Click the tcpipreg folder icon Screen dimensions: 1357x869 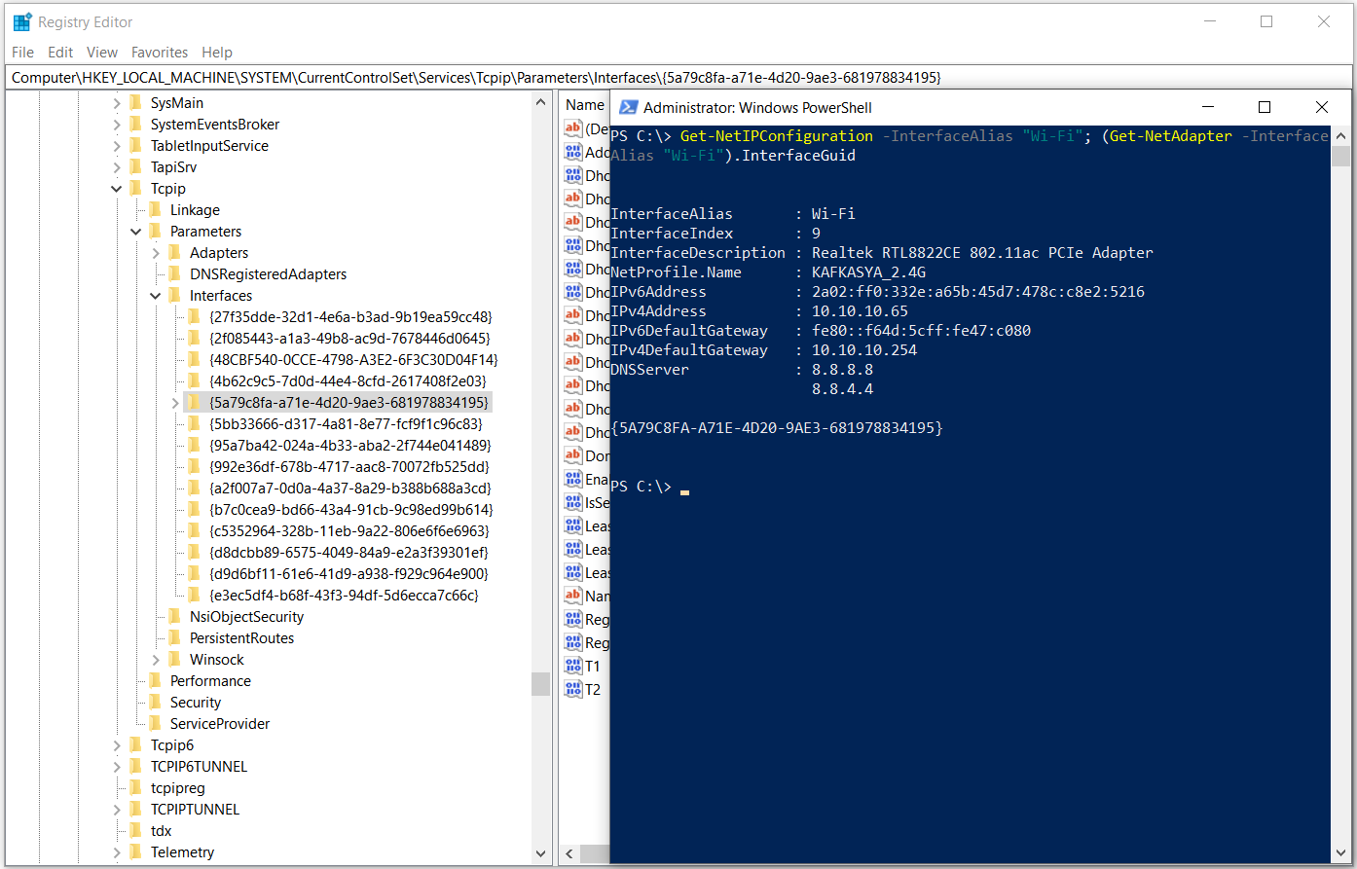(x=135, y=788)
